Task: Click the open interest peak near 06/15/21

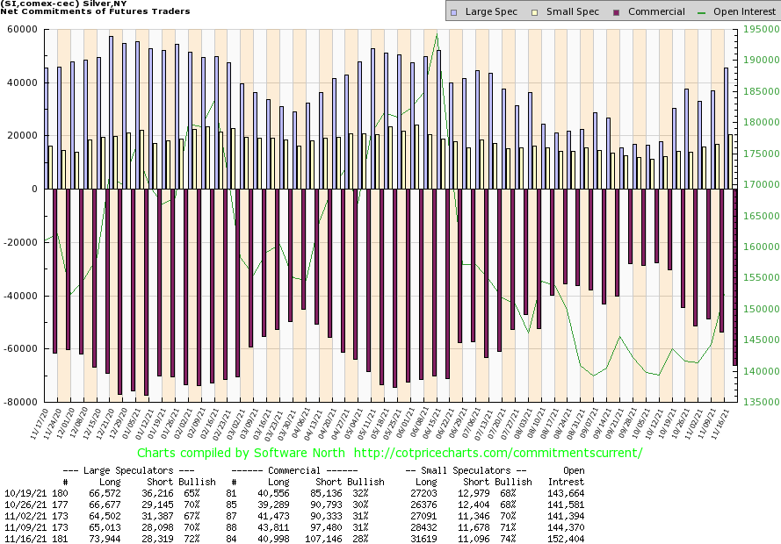Action: pos(437,35)
